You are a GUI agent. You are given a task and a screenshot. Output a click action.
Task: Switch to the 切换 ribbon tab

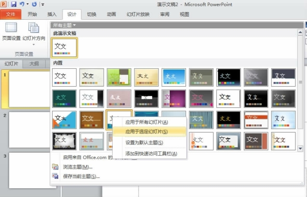[x=92, y=14]
